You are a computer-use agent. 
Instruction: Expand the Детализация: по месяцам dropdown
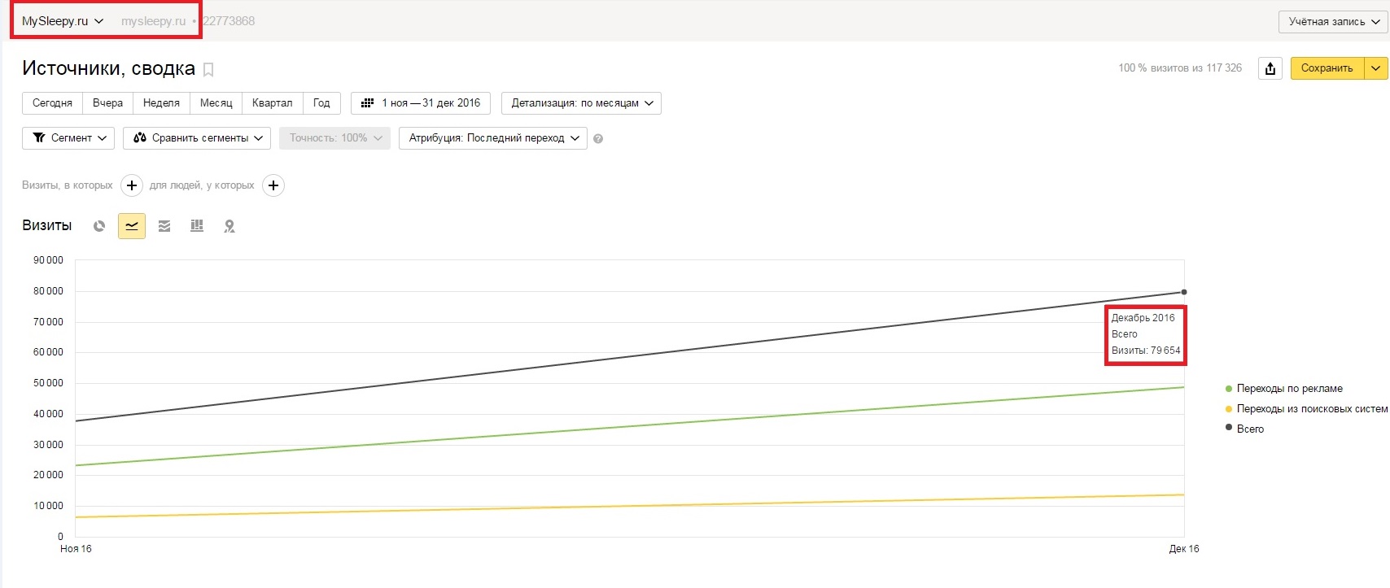(x=581, y=103)
